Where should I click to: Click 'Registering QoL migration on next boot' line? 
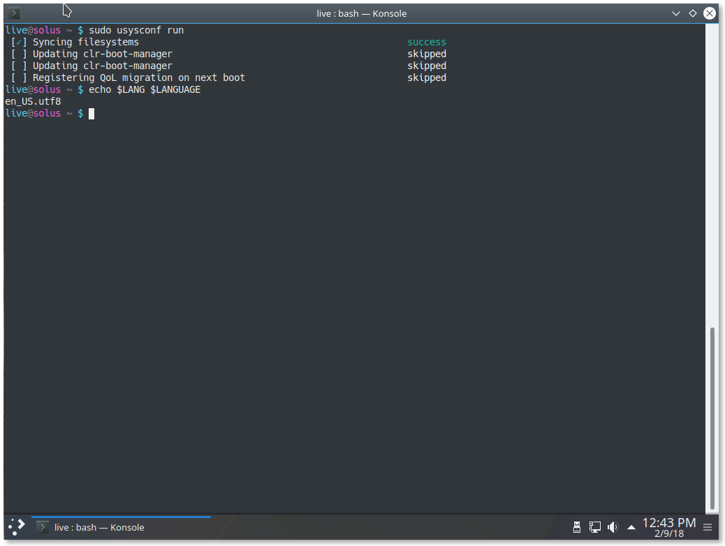tap(139, 78)
